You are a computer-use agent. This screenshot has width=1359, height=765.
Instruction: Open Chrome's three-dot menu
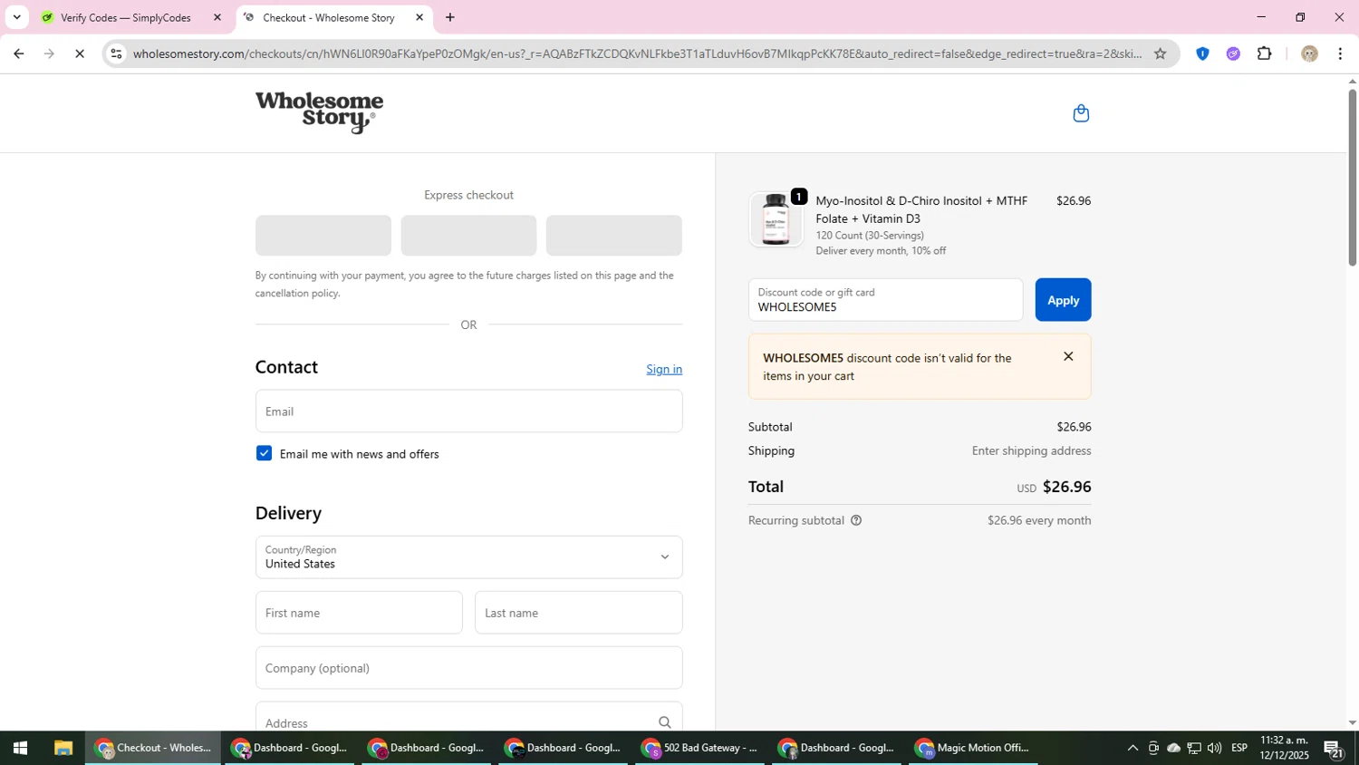[1340, 53]
